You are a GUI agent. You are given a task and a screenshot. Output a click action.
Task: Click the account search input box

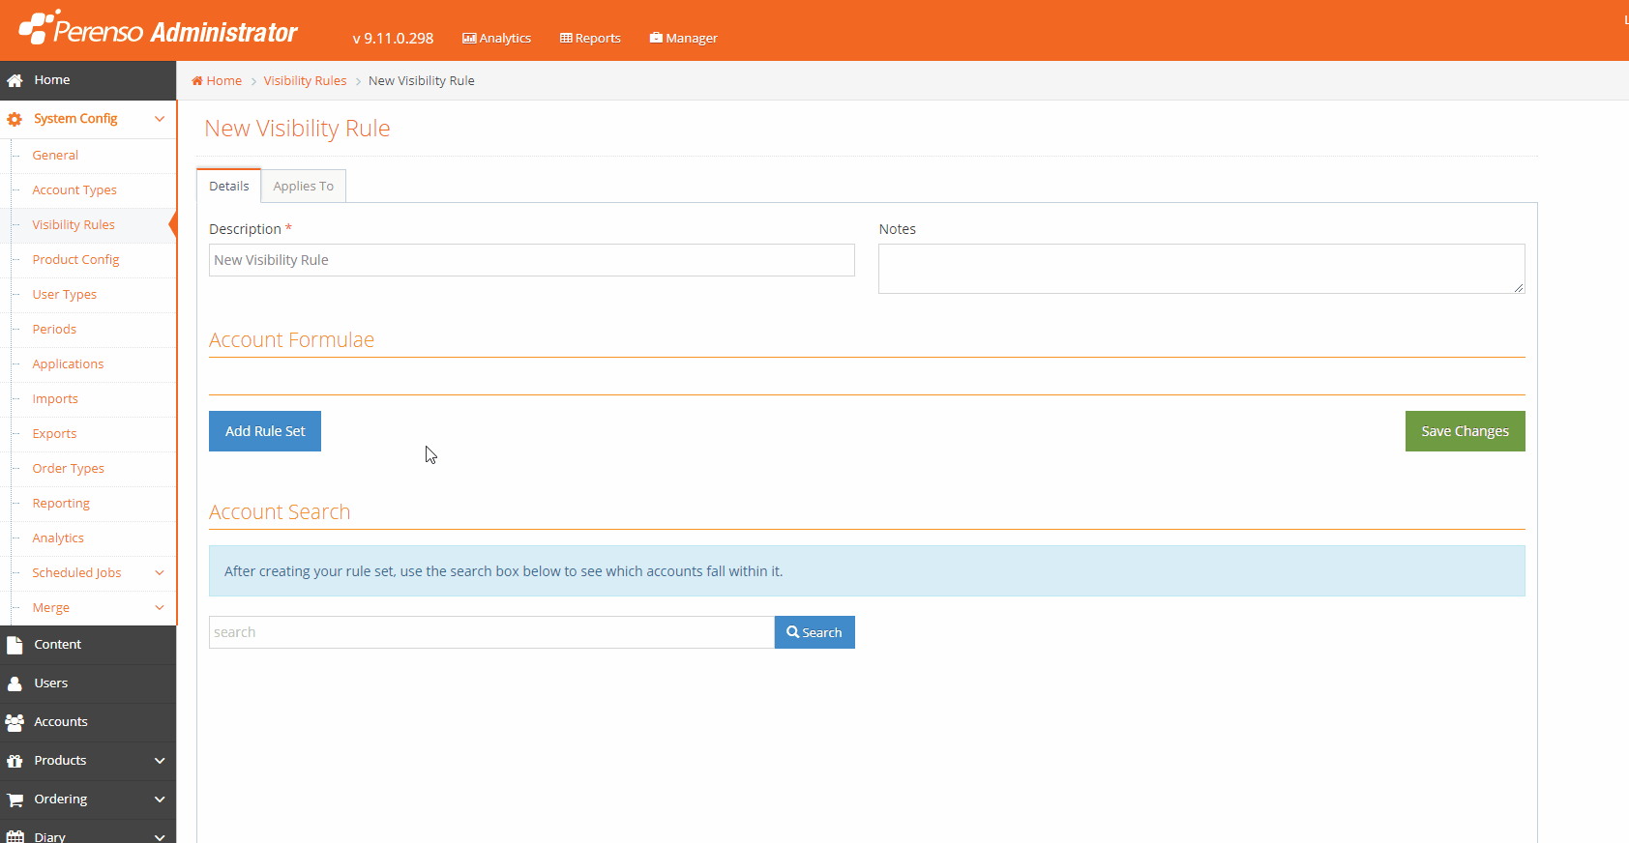tap(491, 632)
